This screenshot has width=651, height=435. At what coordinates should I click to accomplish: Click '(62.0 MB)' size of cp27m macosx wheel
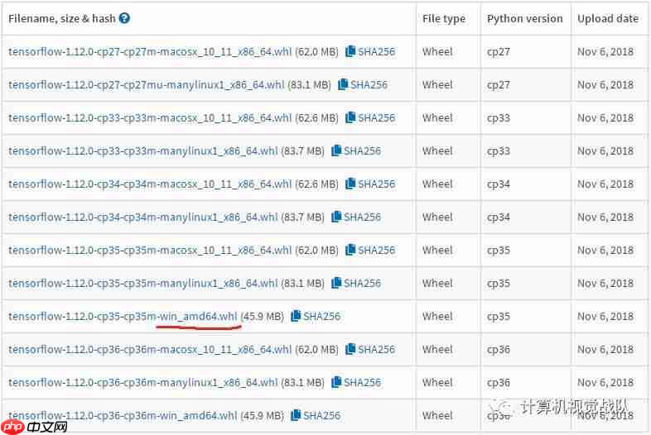316,52
